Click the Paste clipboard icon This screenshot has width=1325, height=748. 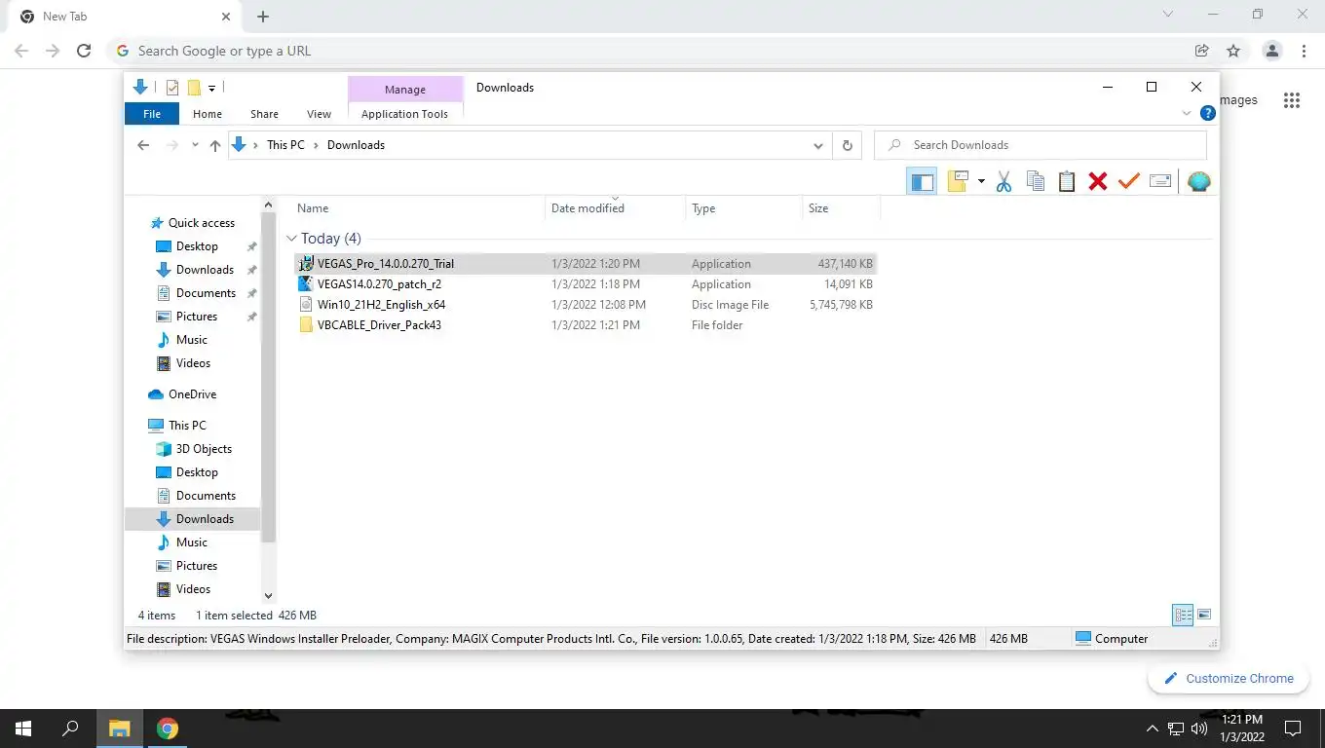pos(1067,181)
